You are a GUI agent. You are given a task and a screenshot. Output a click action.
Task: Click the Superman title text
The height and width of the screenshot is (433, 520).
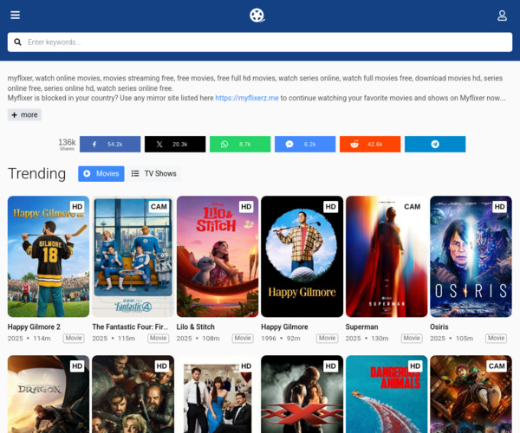click(361, 327)
